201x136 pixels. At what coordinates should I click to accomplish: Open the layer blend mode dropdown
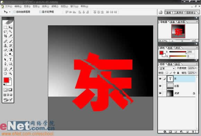pos(167,68)
